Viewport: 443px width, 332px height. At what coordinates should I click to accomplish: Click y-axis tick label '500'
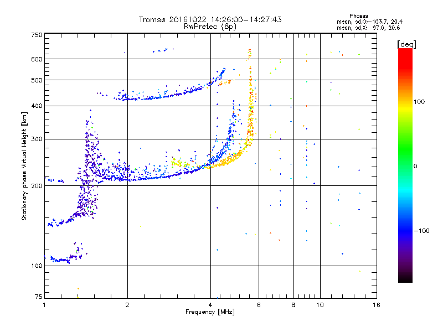(x=37, y=80)
